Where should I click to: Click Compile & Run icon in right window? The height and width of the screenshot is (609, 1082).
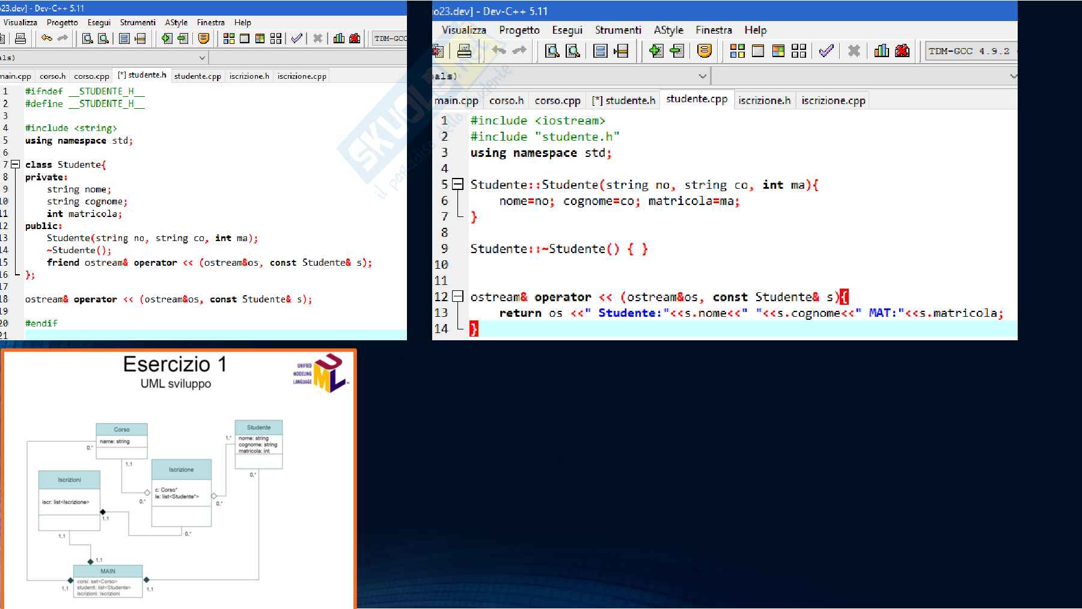click(778, 51)
